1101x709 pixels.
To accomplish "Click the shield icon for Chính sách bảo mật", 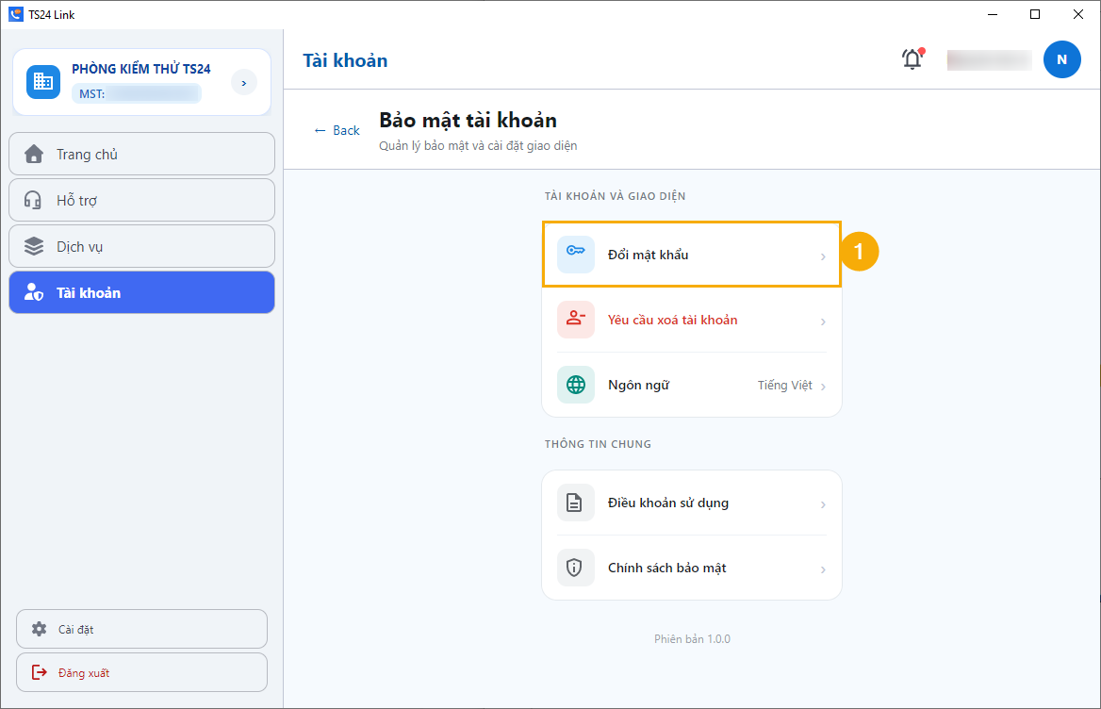I will pos(576,568).
